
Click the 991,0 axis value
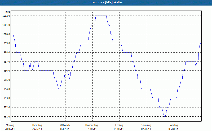[7, 116]
